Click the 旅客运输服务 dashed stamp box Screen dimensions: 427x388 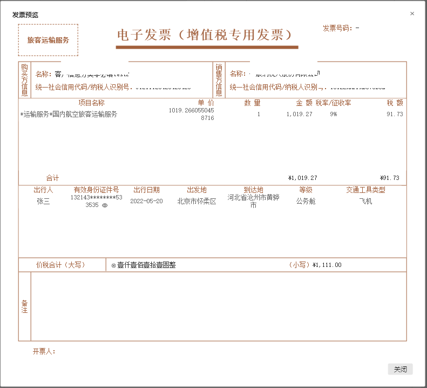pos(48,40)
